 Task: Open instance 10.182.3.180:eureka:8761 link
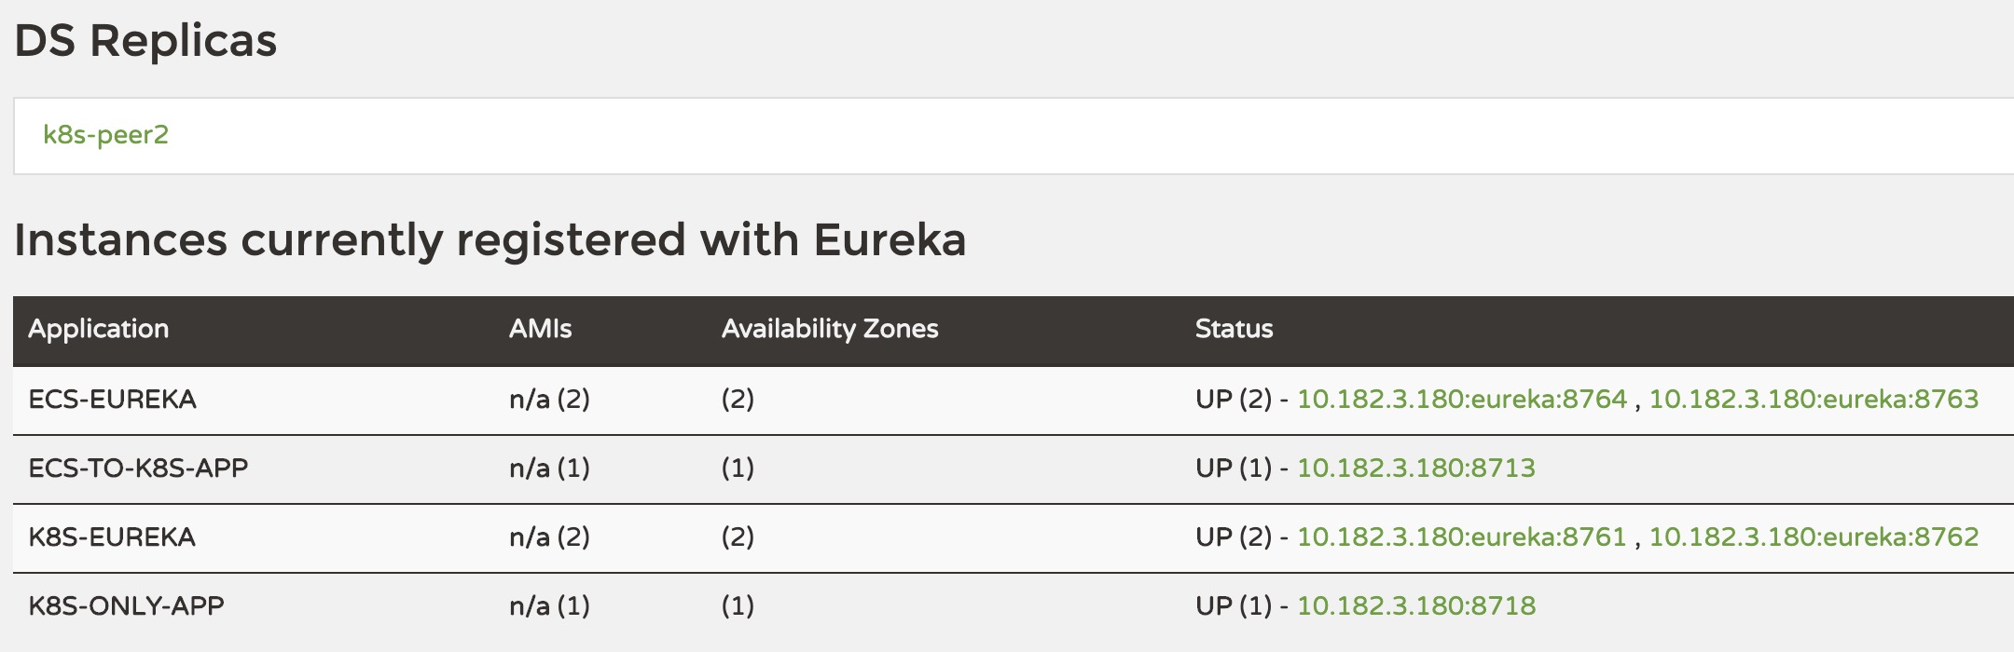[1461, 537]
